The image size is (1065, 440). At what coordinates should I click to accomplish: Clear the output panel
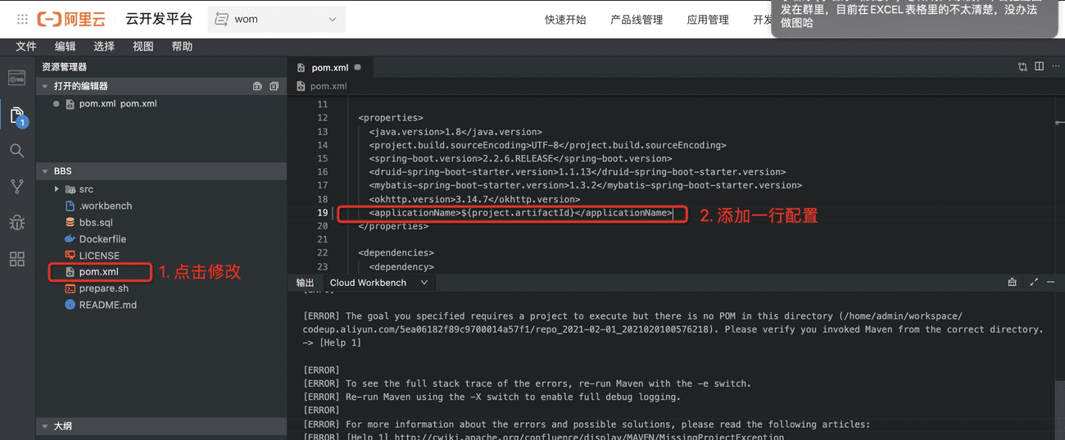(1012, 282)
